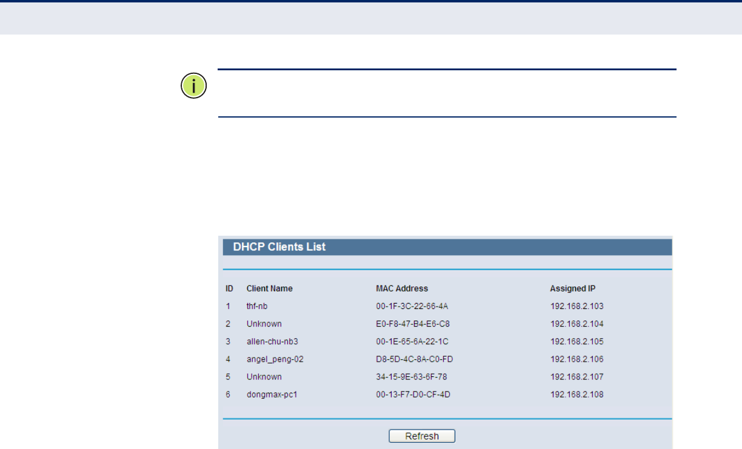Select MAC address 34-15-9E-63-6F-78
Viewport: 742px width, 449px height.
click(412, 377)
